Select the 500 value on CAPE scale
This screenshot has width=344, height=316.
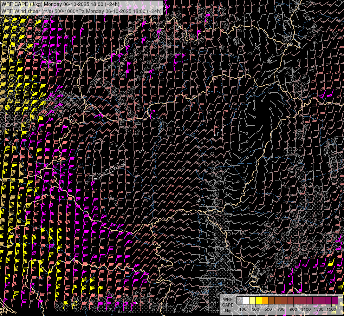coord(268,309)
